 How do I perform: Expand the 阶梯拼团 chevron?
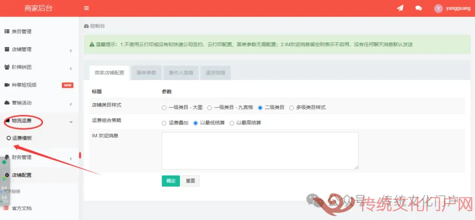tap(71, 69)
